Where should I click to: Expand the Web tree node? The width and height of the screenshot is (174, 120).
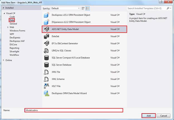point(8,27)
